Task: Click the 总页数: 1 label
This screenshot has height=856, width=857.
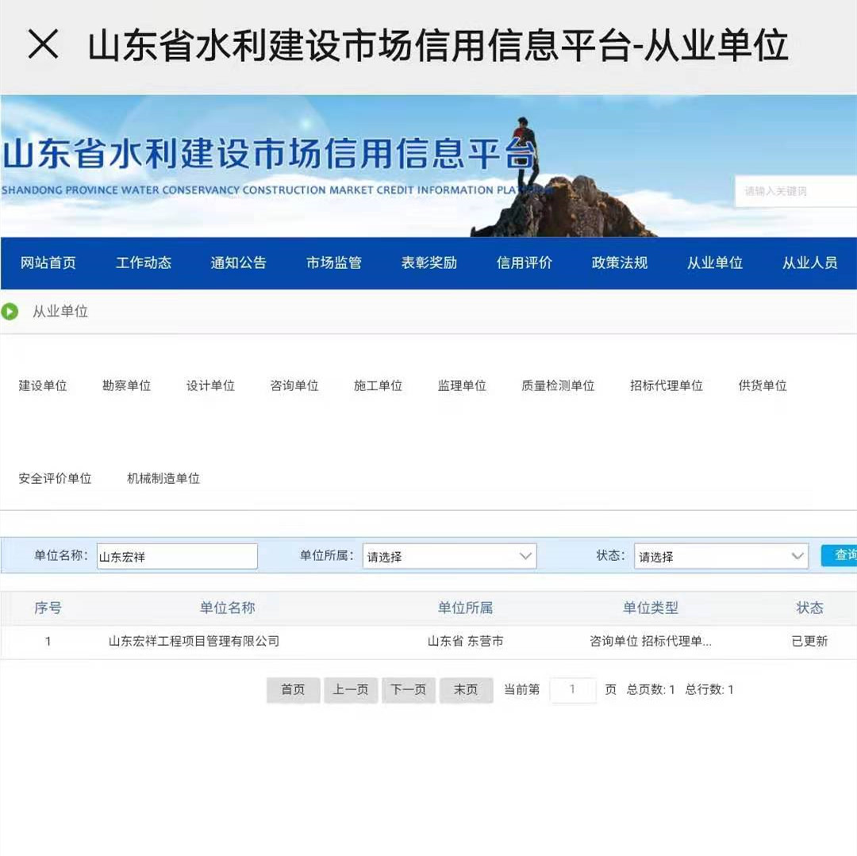Action: (651, 690)
